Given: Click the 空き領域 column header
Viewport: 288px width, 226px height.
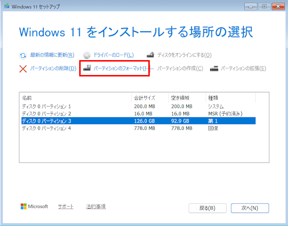Looking at the screenshot, I should coord(187,98).
